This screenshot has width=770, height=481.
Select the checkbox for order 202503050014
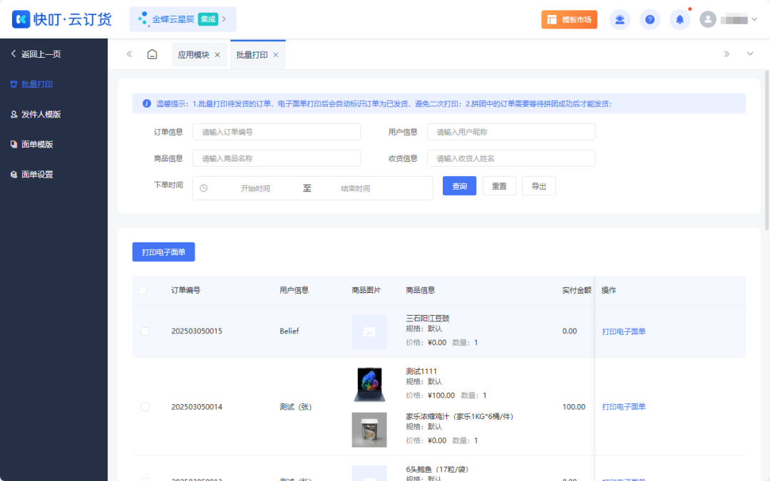145,407
